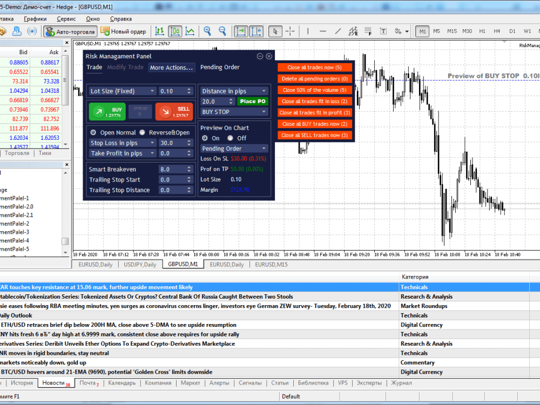Viewport: 540px width, 405px height.
Task: Click Close 50% of the volume (5)
Action: [315, 90]
